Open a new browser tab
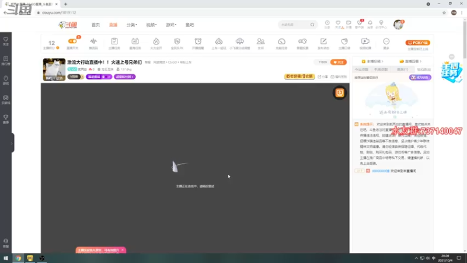The image size is (467, 263). point(65,4)
